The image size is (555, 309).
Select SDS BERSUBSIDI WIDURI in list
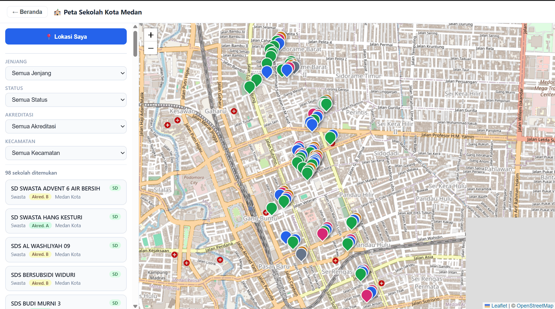tap(66, 278)
